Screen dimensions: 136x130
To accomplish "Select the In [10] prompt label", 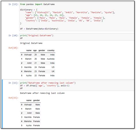I will [x=13, y=36].
